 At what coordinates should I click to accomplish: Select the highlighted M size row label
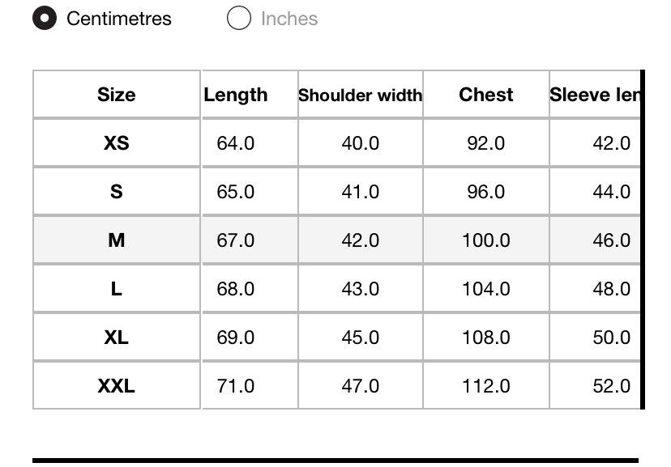click(x=117, y=240)
